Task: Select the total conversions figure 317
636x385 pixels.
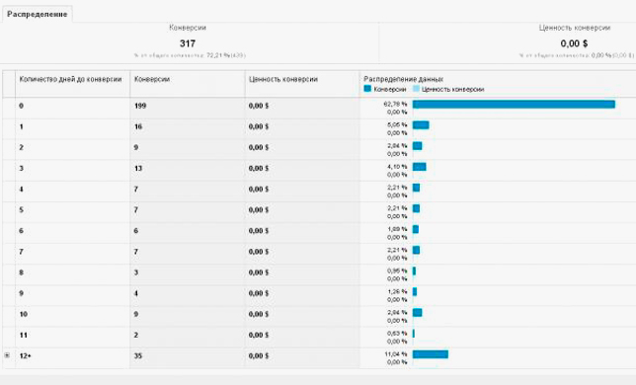Action: click(188, 43)
